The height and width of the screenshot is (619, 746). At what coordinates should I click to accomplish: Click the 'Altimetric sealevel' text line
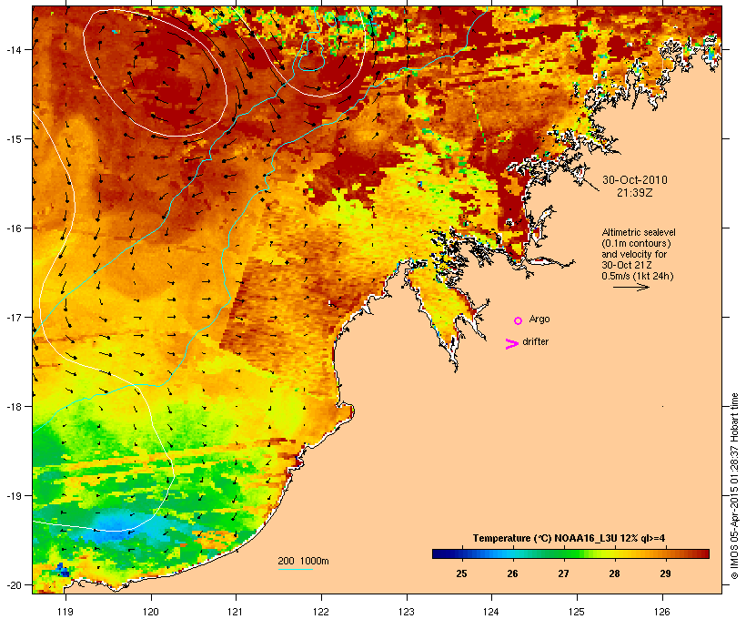coord(639,232)
